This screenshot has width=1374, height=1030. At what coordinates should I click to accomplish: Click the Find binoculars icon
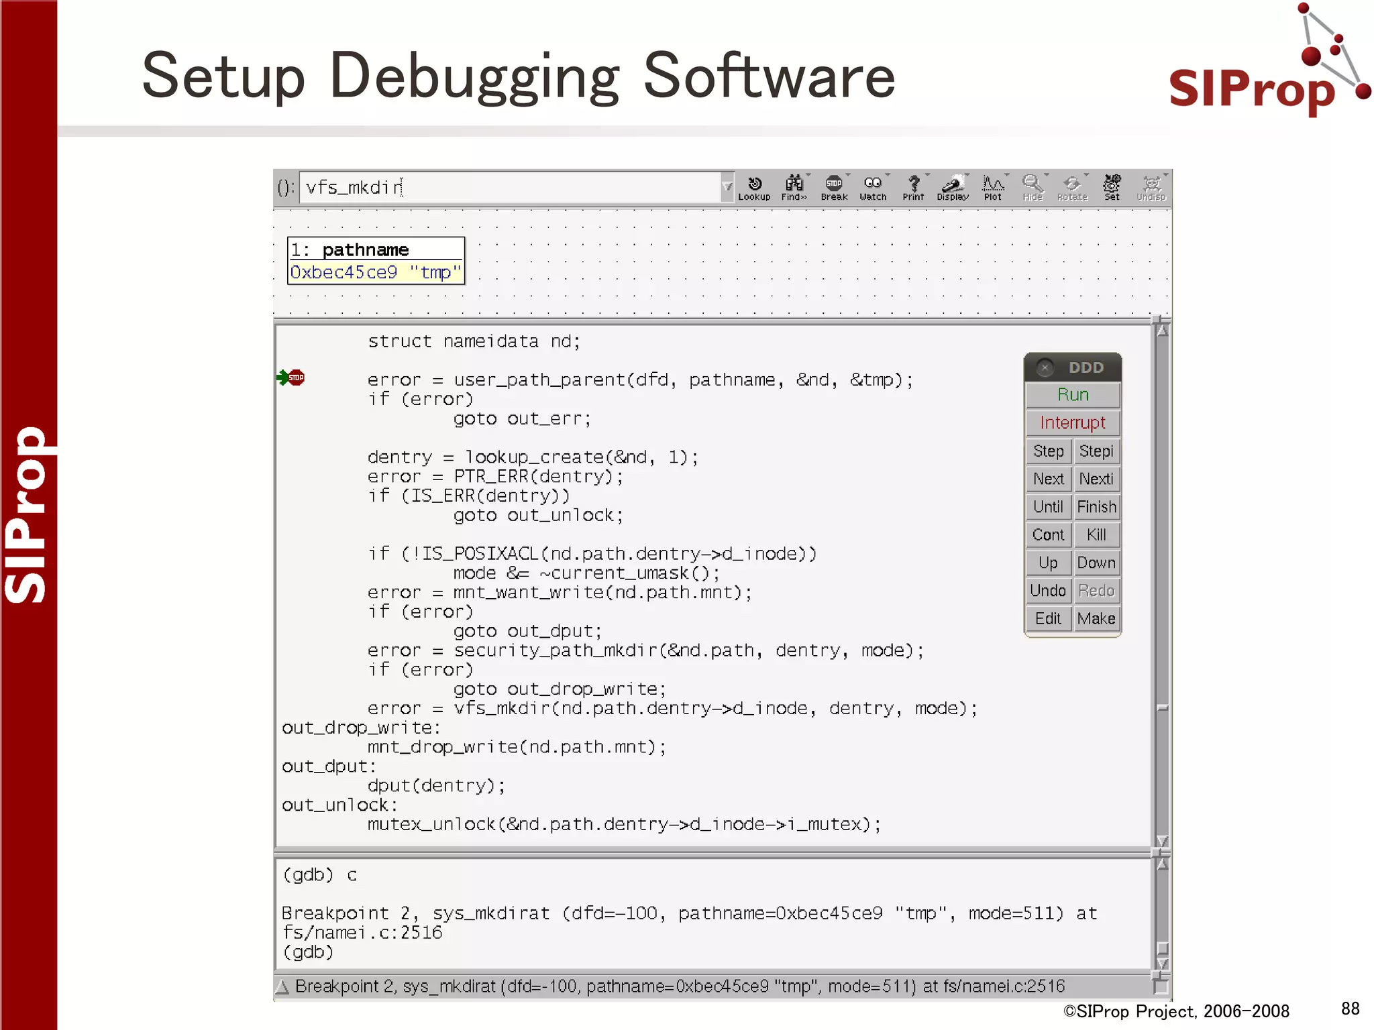click(x=794, y=187)
